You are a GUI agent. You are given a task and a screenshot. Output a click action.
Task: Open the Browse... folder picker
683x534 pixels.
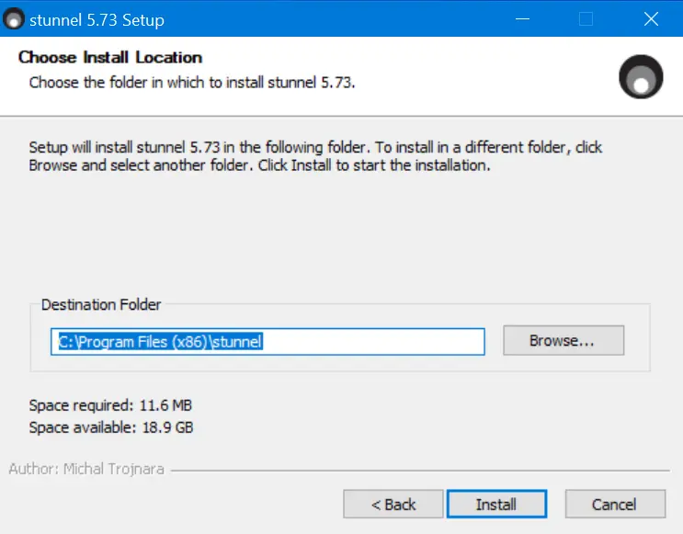(563, 340)
